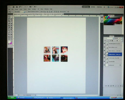Click the add layer mask icon

coord(111,86)
